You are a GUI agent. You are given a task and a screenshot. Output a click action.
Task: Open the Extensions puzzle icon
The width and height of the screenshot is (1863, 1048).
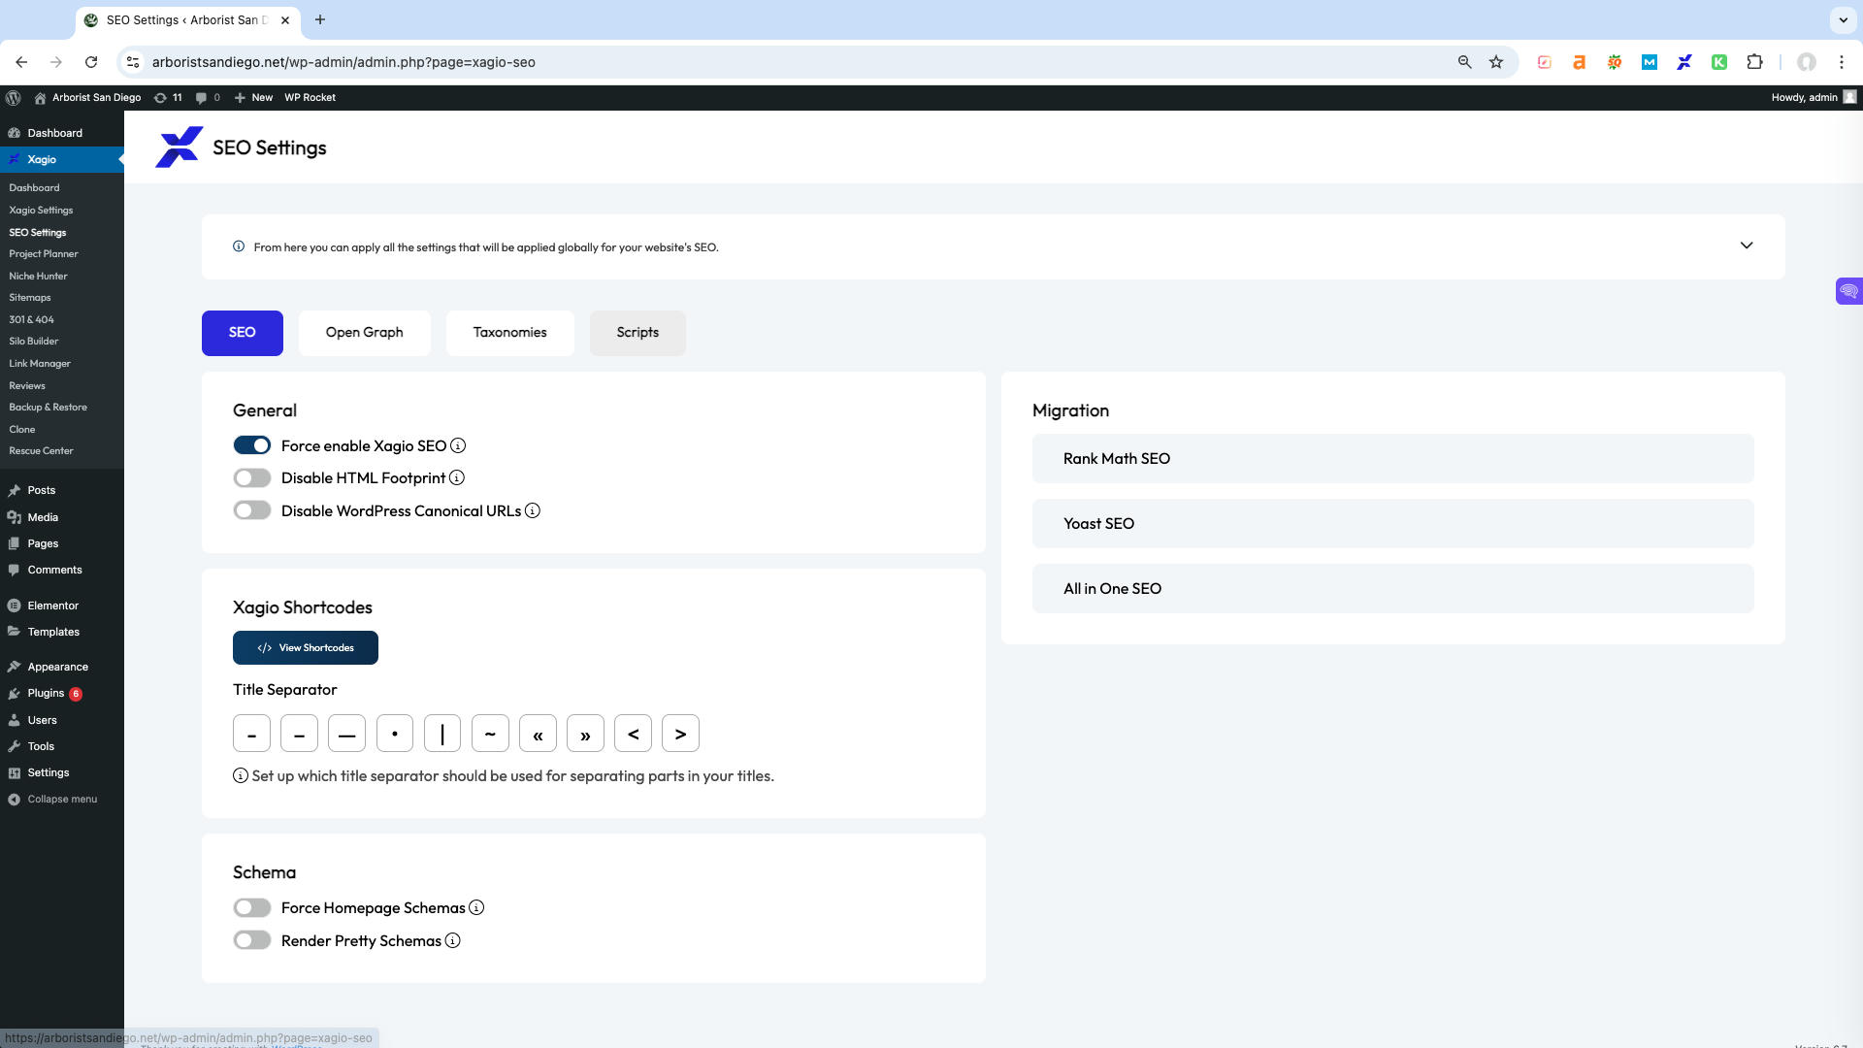pos(1754,62)
